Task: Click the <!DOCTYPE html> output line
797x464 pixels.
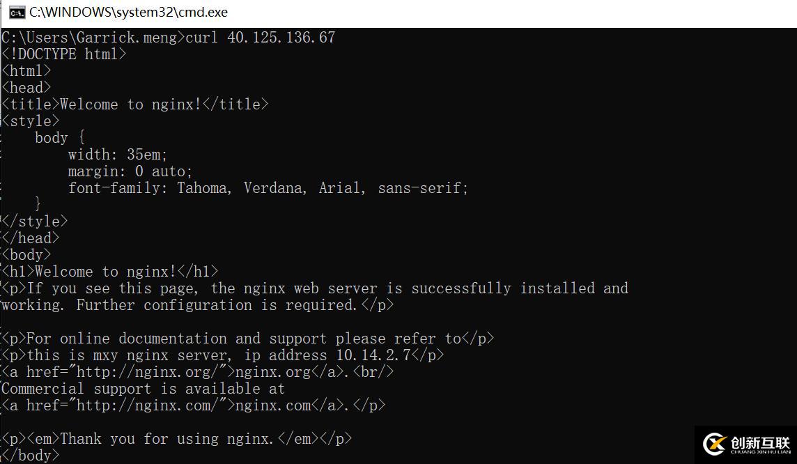Action: [x=64, y=54]
